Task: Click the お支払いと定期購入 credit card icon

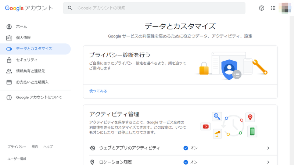Action: 9,82
